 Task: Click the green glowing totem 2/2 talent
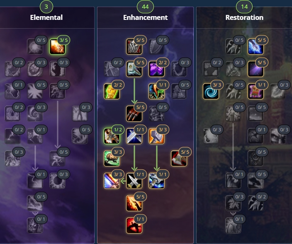(x=112, y=91)
